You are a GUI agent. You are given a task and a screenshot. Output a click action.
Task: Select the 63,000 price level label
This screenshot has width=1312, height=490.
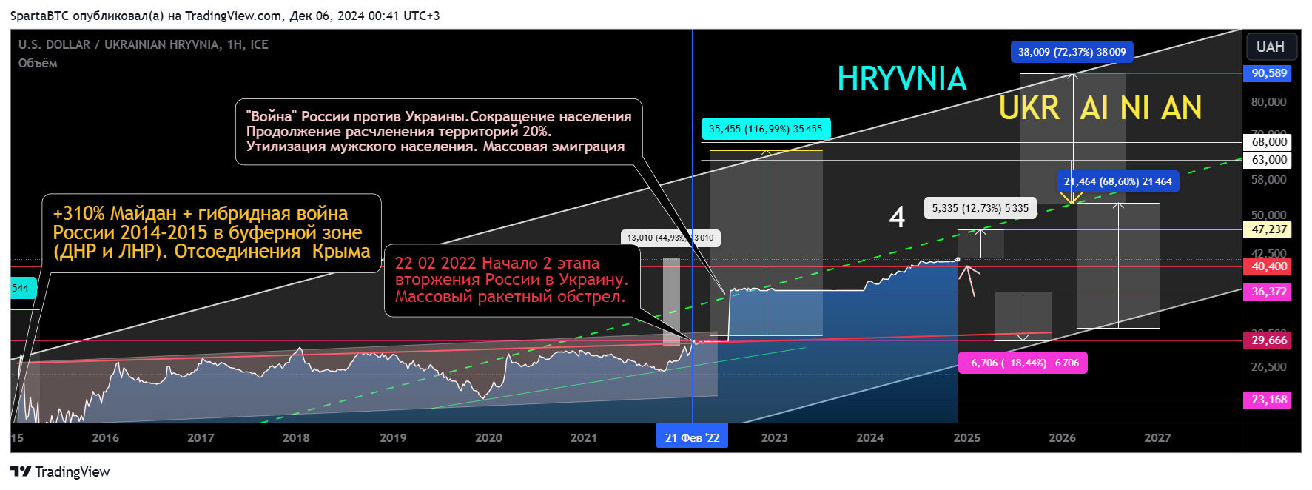coord(1268,160)
